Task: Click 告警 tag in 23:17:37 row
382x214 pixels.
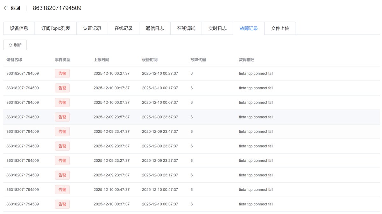Action: click(x=62, y=175)
